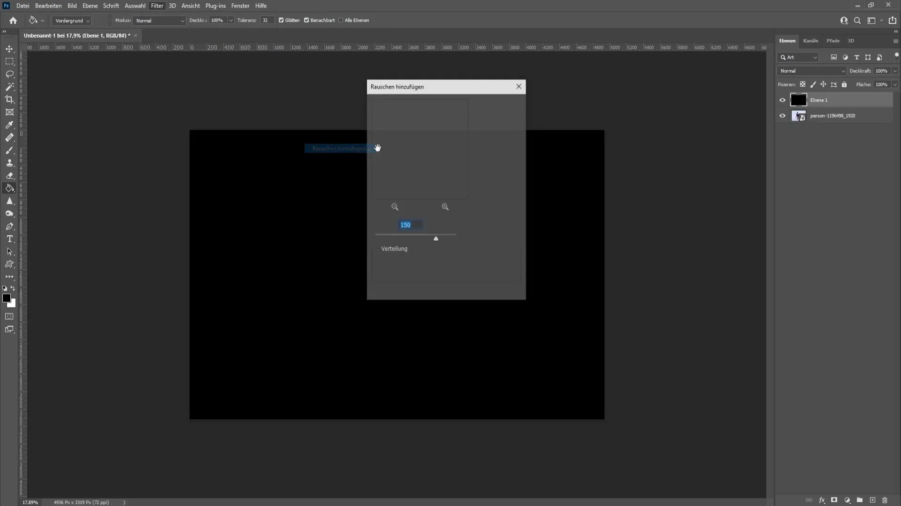Viewport: 901px width, 506px height.
Task: Select the Type tool
Action: coord(9,238)
